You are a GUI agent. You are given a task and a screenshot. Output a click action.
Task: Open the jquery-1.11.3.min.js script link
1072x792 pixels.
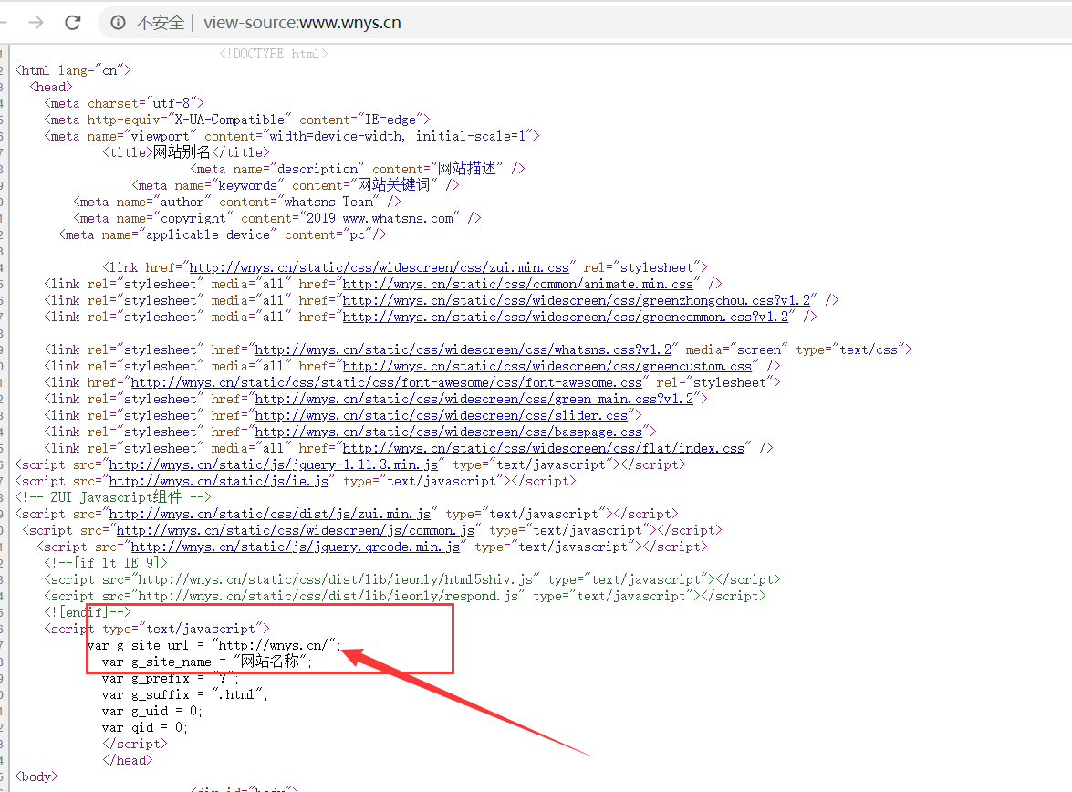pos(273,464)
